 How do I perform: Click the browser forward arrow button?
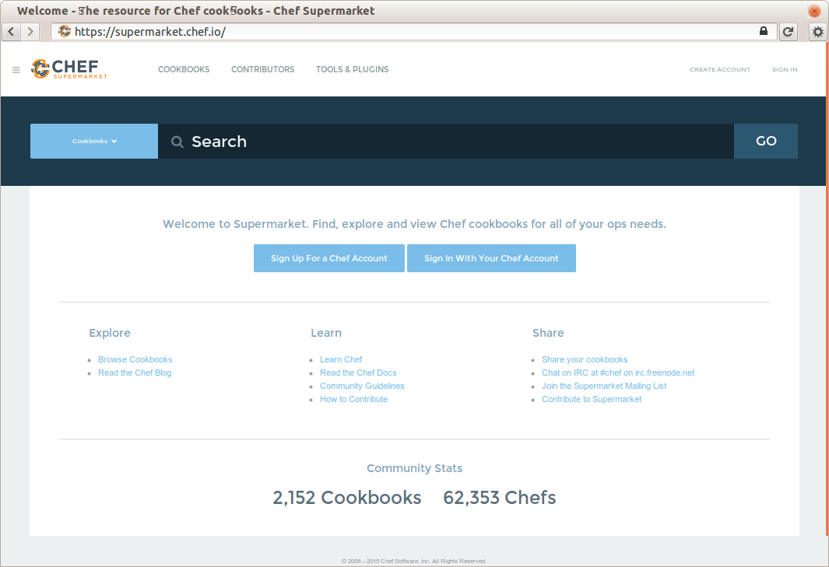coord(30,32)
